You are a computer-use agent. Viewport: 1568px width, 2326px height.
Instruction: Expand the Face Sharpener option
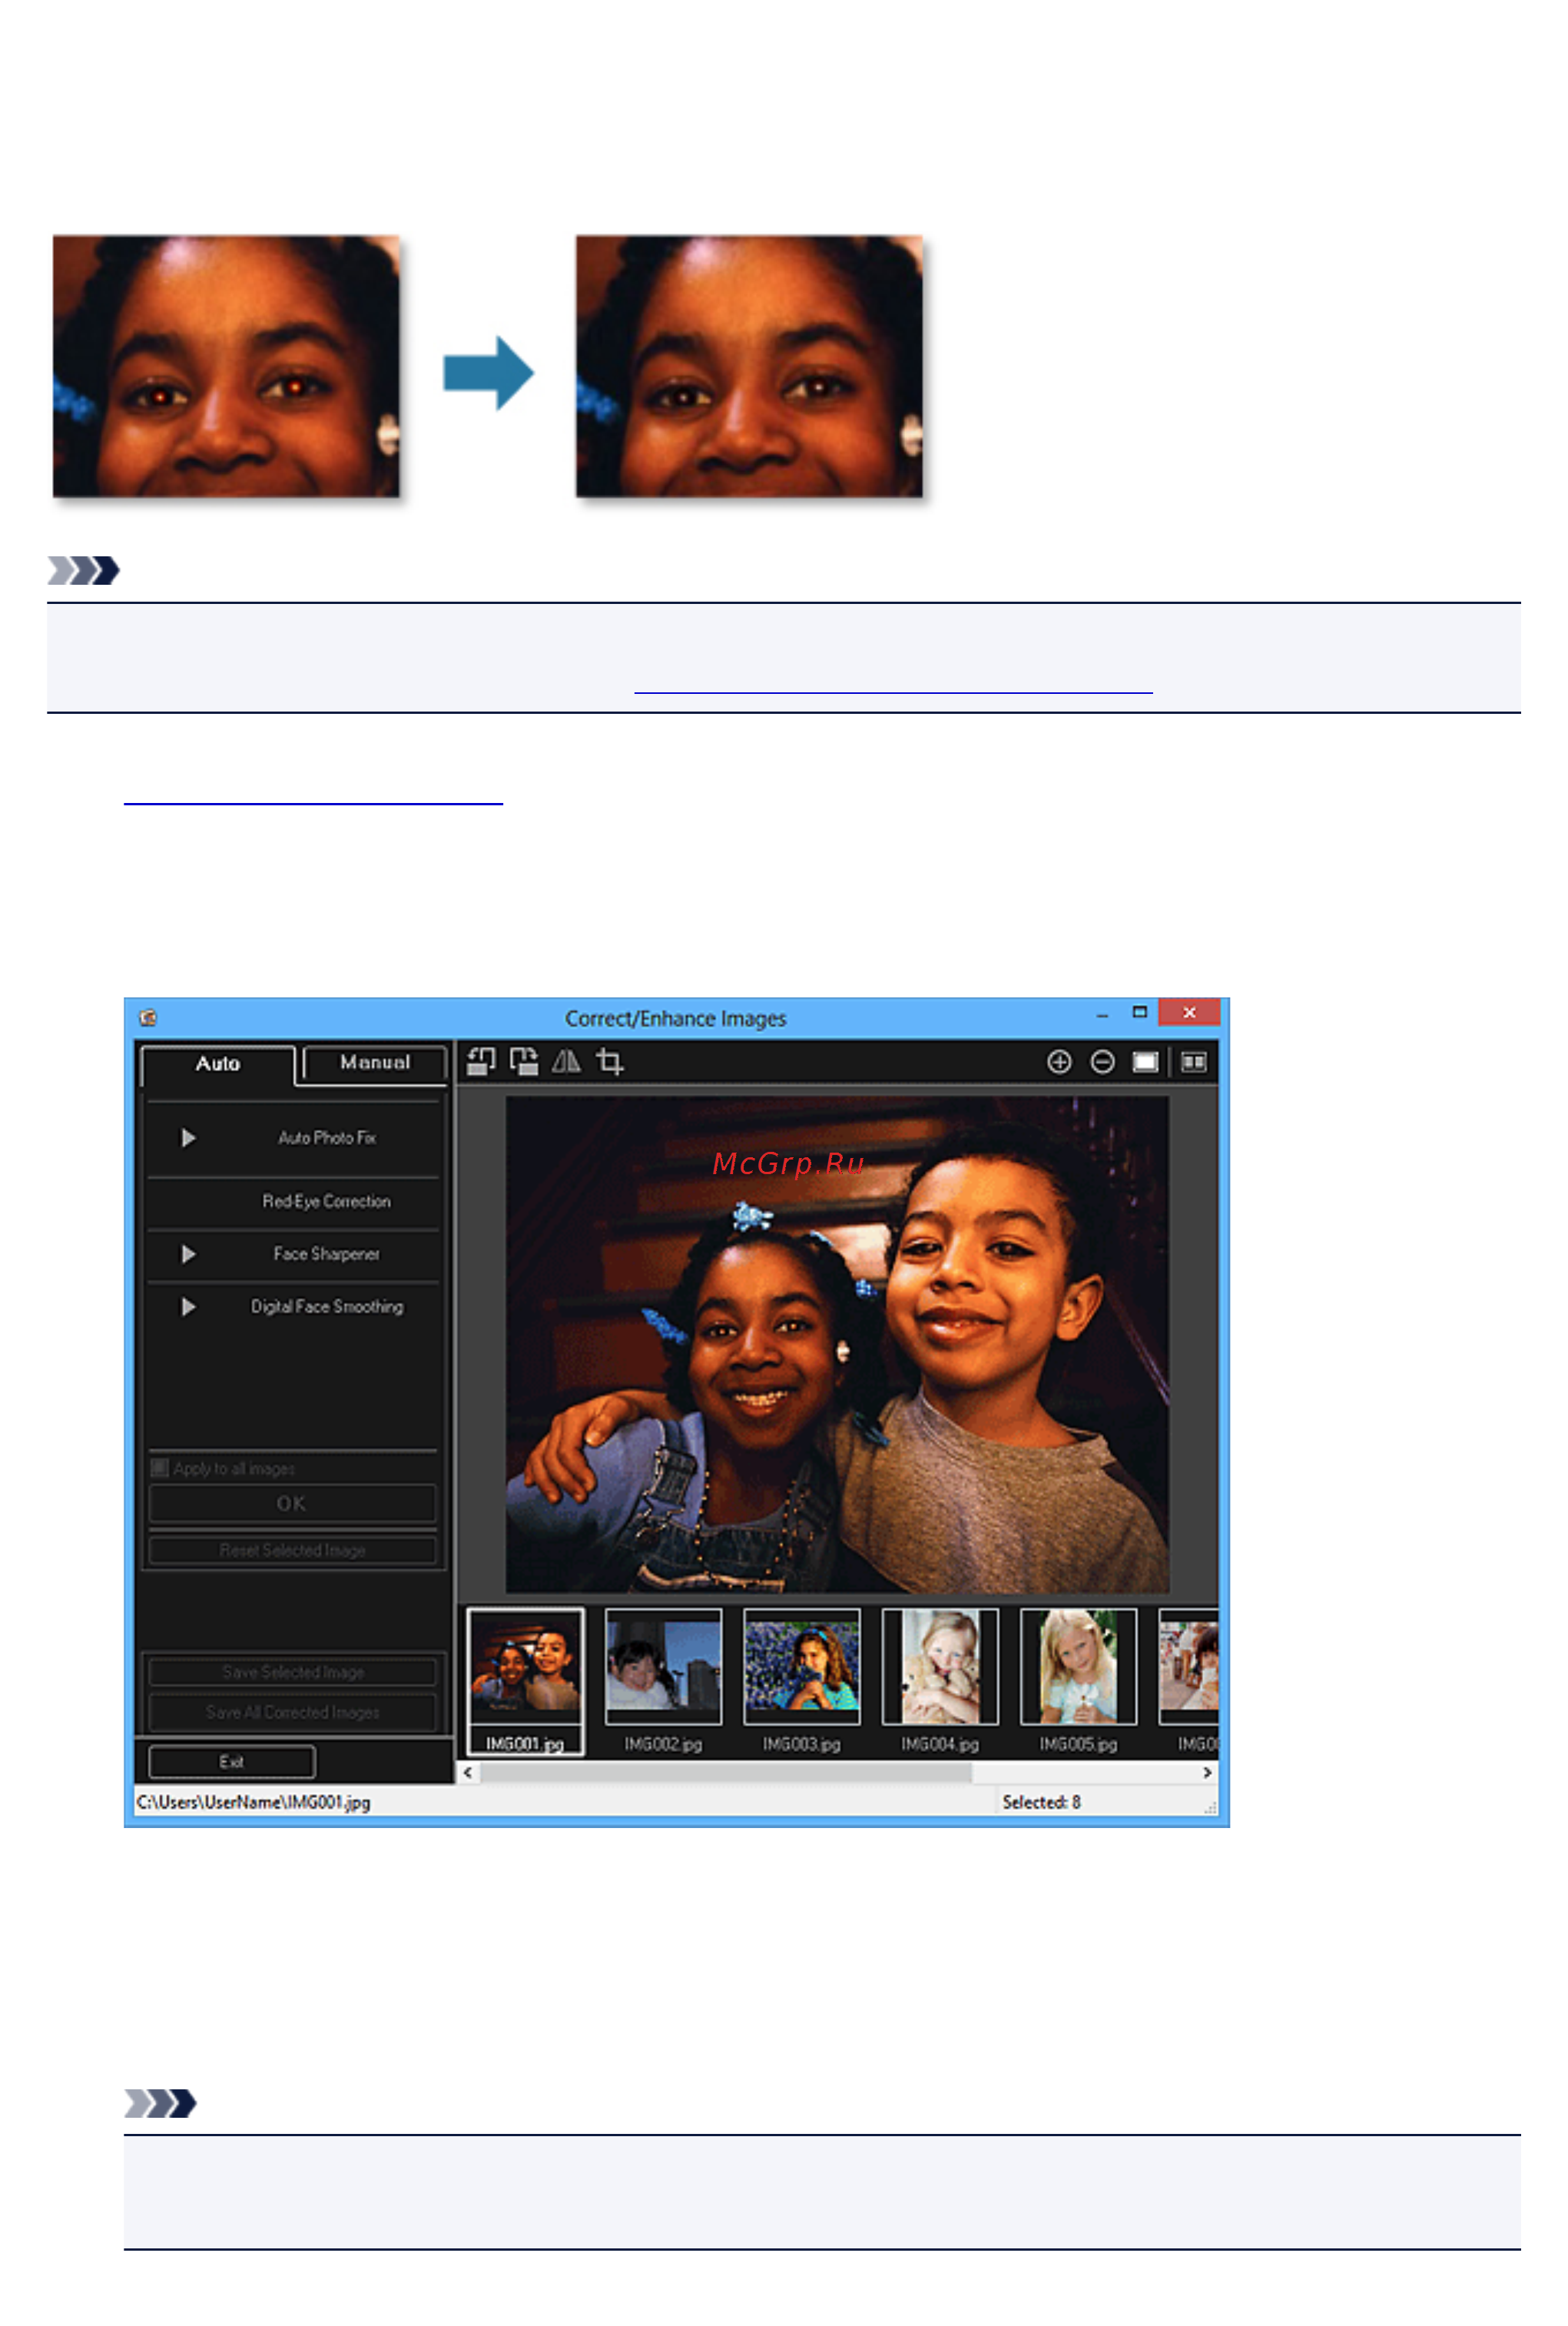188,1254
